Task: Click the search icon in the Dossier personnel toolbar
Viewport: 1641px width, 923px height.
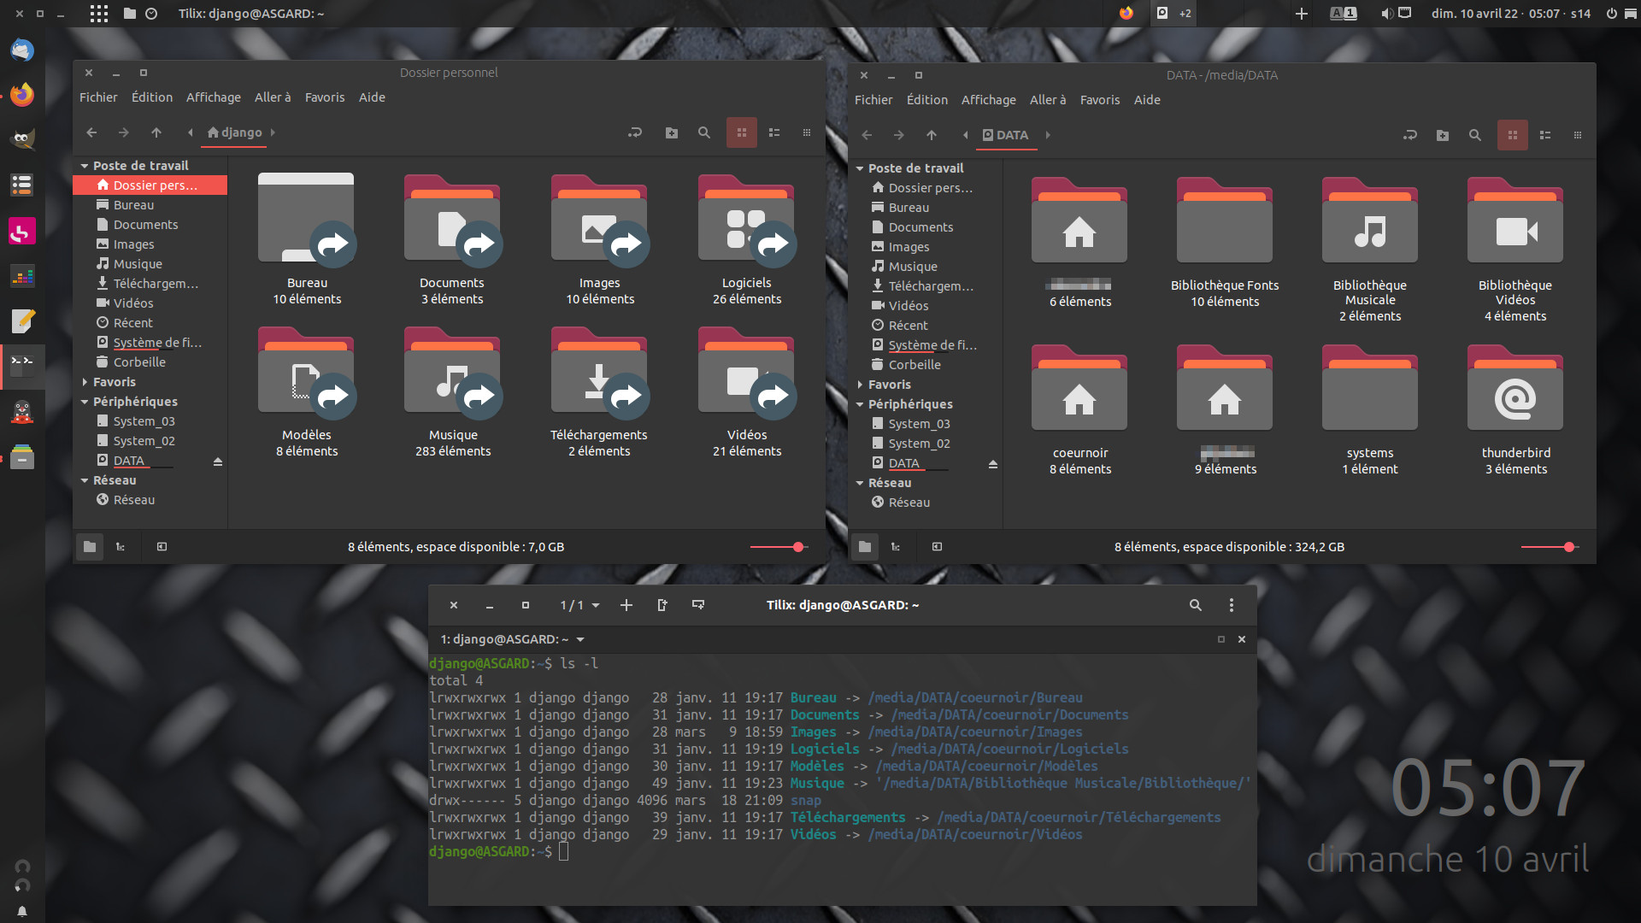Action: (703, 132)
